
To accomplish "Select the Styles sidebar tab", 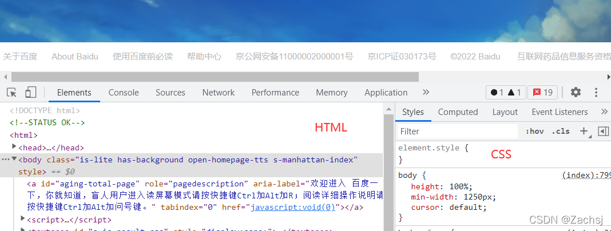I will point(412,112).
